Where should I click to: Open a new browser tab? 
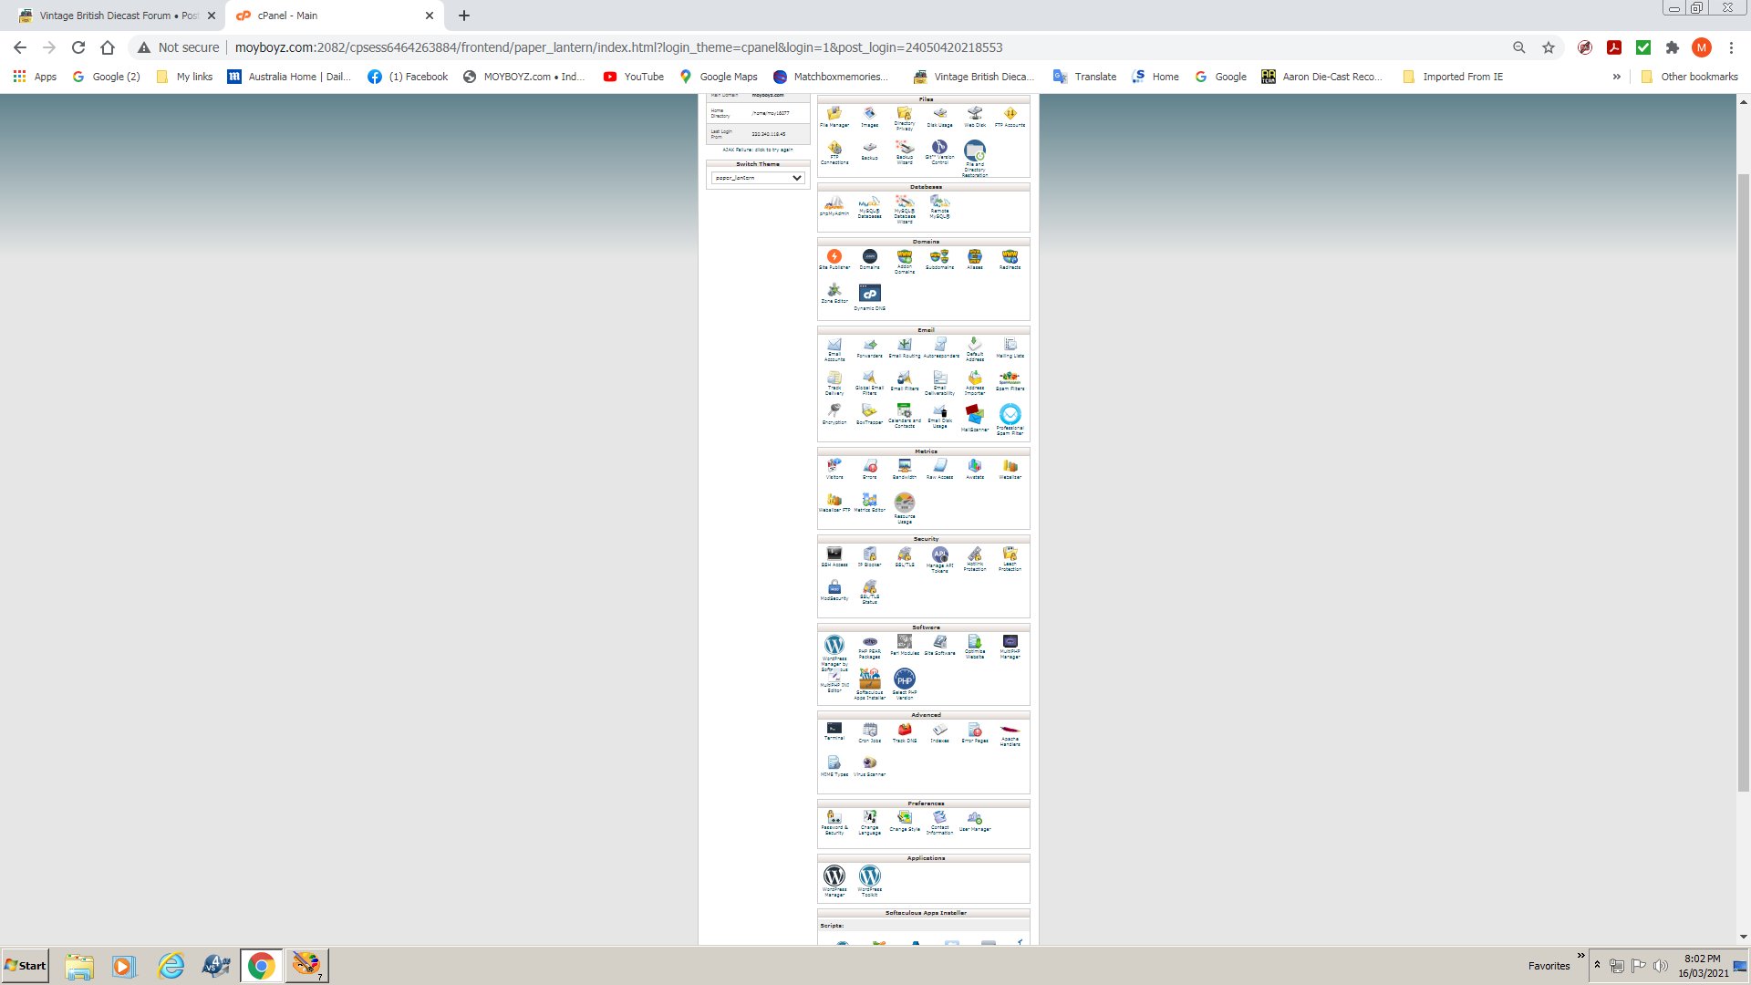click(x=464, y=16)
